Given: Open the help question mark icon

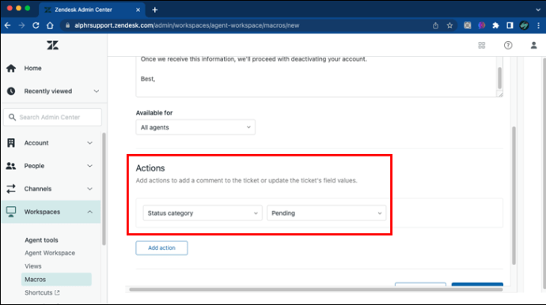Looking at the screenshot, I should click(x=508, y=45).
